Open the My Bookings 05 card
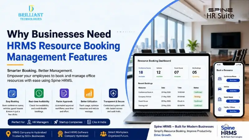Screen dimensions: 249x140 pyautogui.click(x=198, y=72)
